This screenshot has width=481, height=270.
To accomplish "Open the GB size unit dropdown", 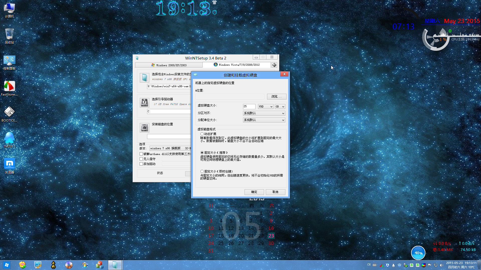I will click(280, 106).
